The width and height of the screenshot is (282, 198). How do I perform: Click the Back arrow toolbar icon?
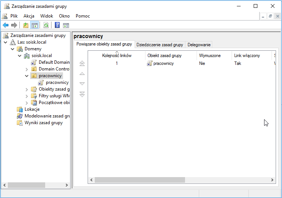point(6,25)
